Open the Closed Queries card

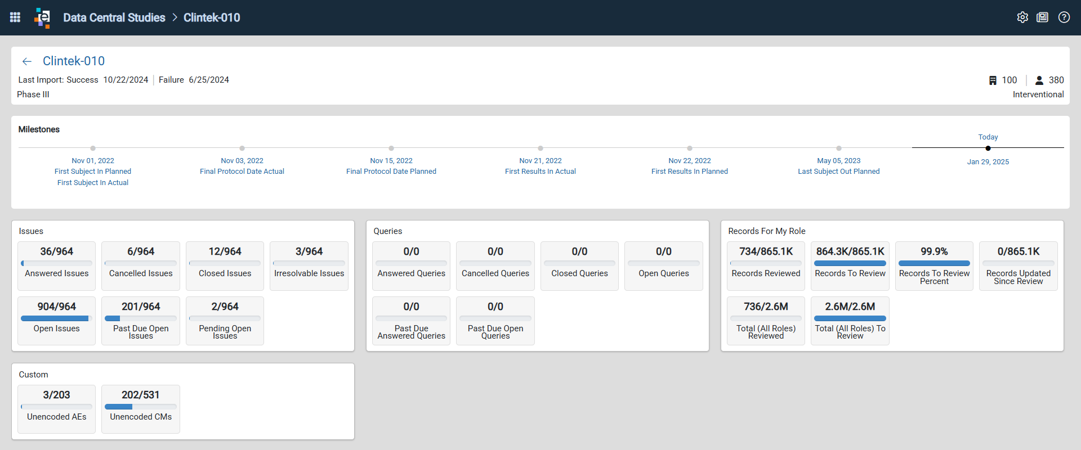click(x=579, y=266)
